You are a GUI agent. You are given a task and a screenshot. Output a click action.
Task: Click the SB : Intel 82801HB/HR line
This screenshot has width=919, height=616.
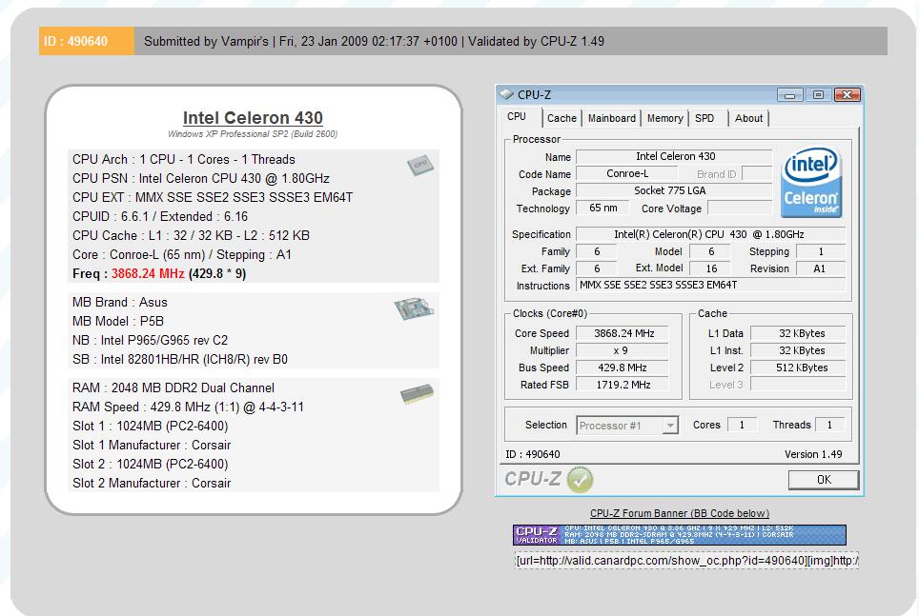[180, 360]
